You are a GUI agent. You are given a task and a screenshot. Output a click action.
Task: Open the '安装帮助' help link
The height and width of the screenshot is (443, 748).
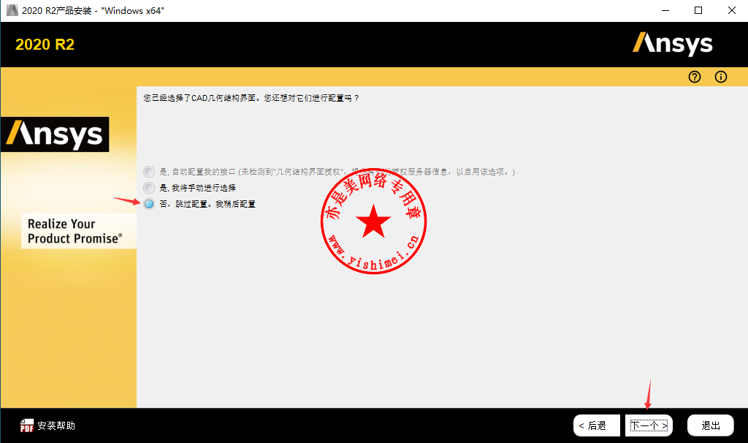(56, 425)
